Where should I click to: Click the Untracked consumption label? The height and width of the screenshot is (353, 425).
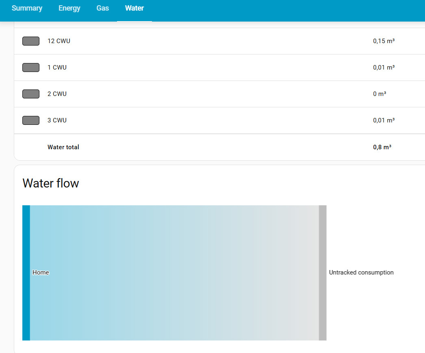point(361,272)
